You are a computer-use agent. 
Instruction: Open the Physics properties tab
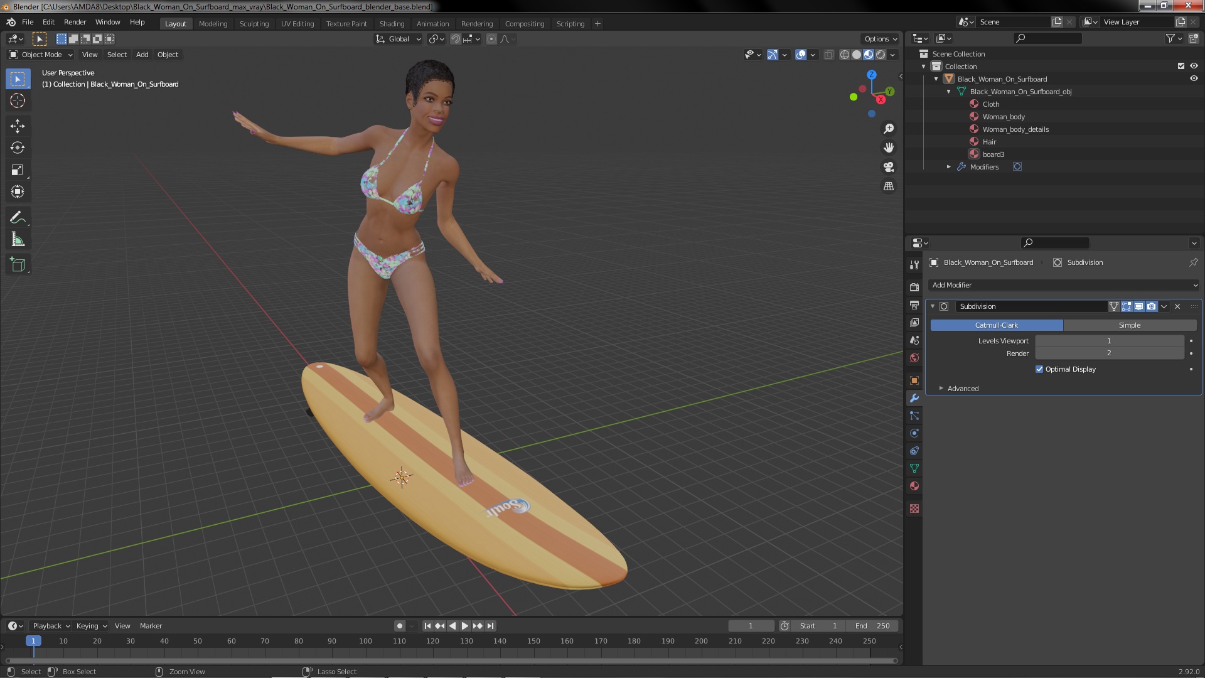pos(914,433)
